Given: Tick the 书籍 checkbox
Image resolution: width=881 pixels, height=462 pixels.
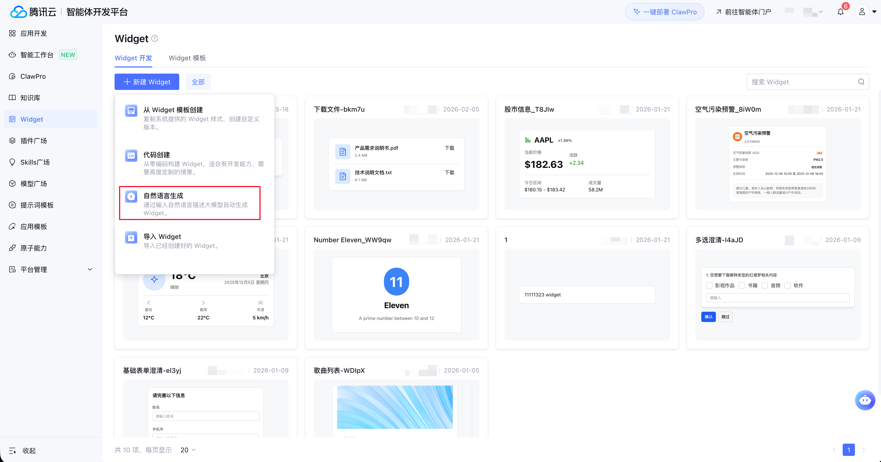Looking at the screenshot, I should tap(742, 286).
